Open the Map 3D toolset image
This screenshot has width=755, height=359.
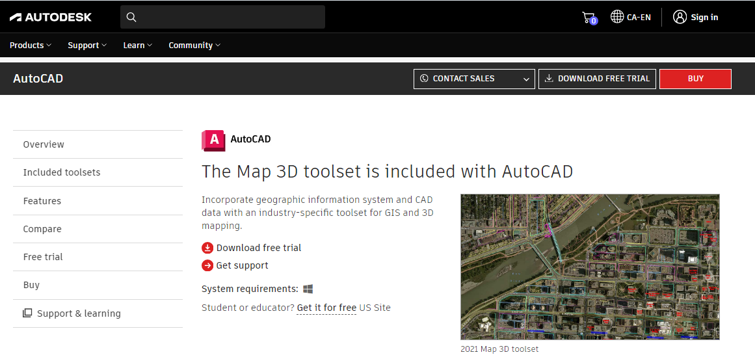tap(590, 267)
